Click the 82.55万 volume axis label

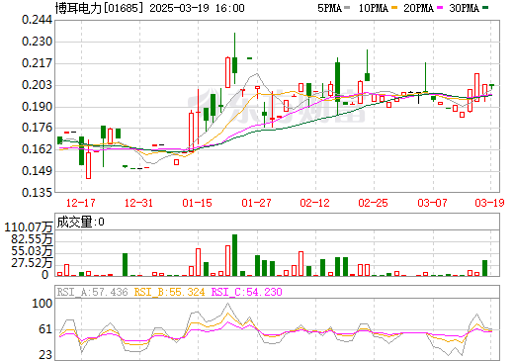(32, 239)
